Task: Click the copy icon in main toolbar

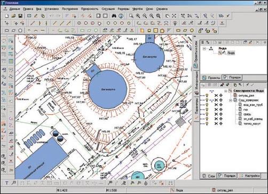Action: coord(43,16)
